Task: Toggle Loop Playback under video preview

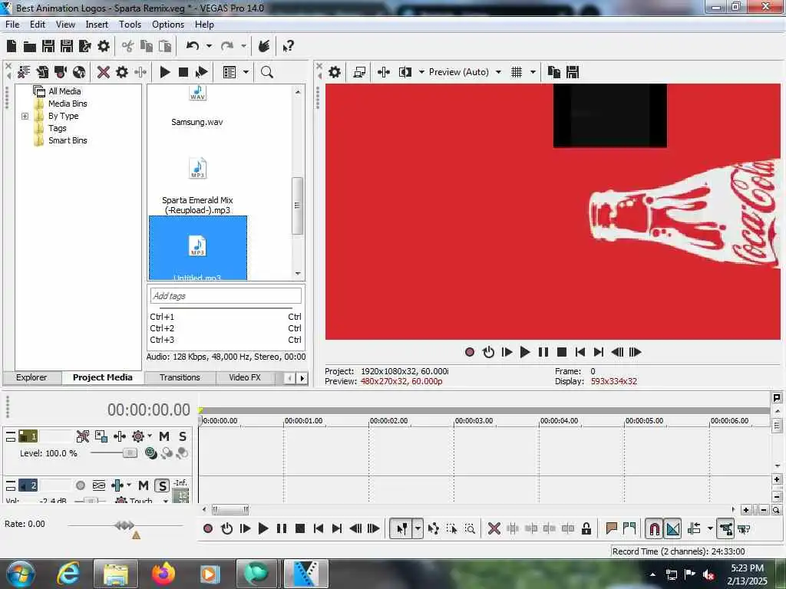Action: pos(488,352)
